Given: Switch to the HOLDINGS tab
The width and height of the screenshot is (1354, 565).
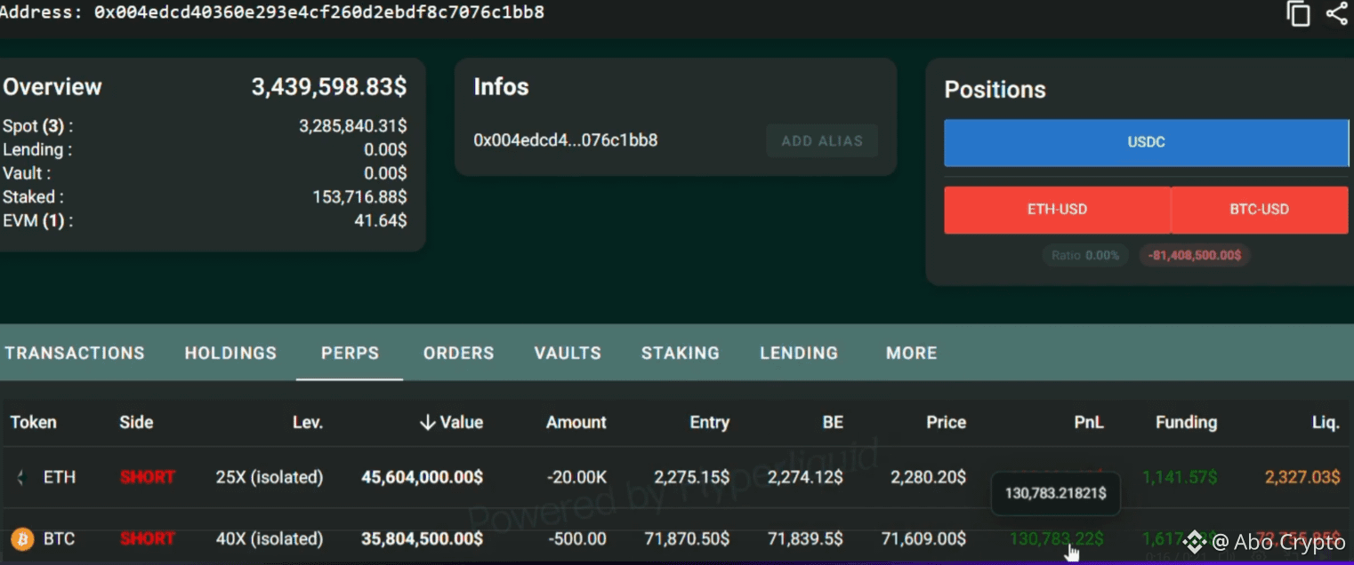Looking at the screenshot, I should point(230,353).
